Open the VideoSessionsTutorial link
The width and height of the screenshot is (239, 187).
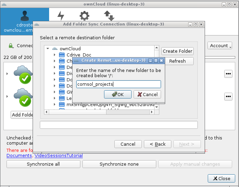58,156
